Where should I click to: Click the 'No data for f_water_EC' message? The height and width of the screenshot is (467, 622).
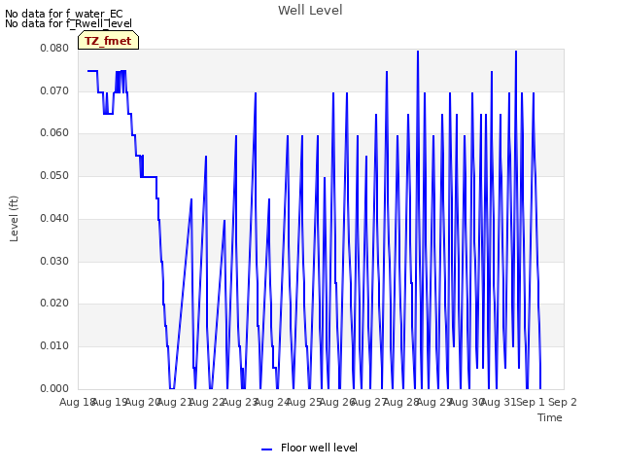[x=64, y=14]
